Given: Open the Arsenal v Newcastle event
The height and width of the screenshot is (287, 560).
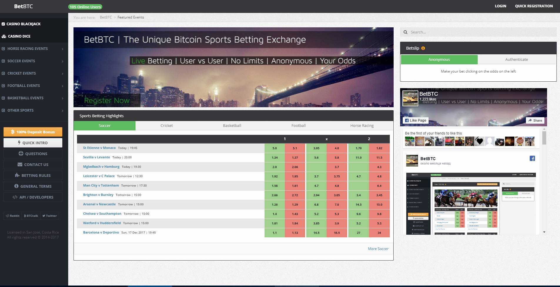Looking at the screenshot, I should click(x=99, y=204).
